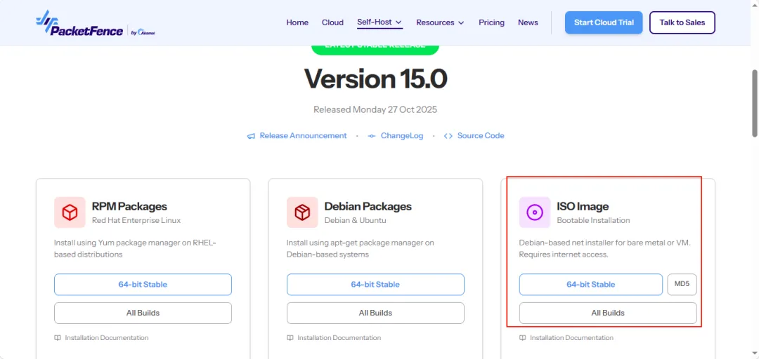View All Builds for Debian Packages
Screen dimensions: 759x359
(375, 313)
